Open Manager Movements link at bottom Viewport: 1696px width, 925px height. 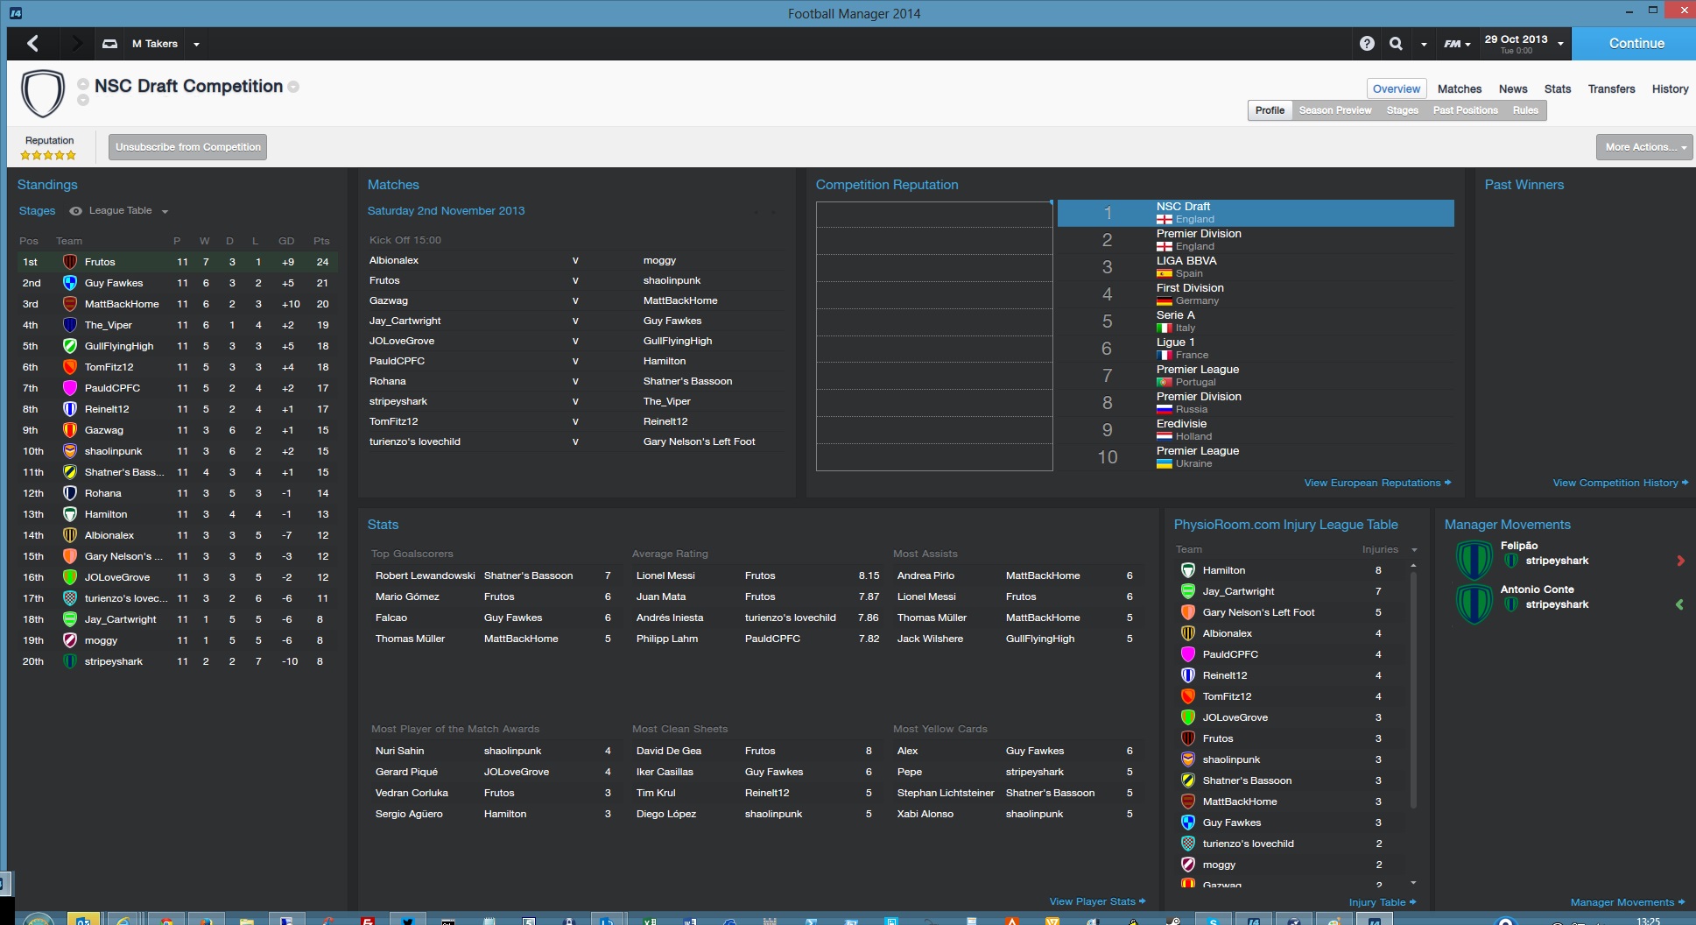point(1628,902)
